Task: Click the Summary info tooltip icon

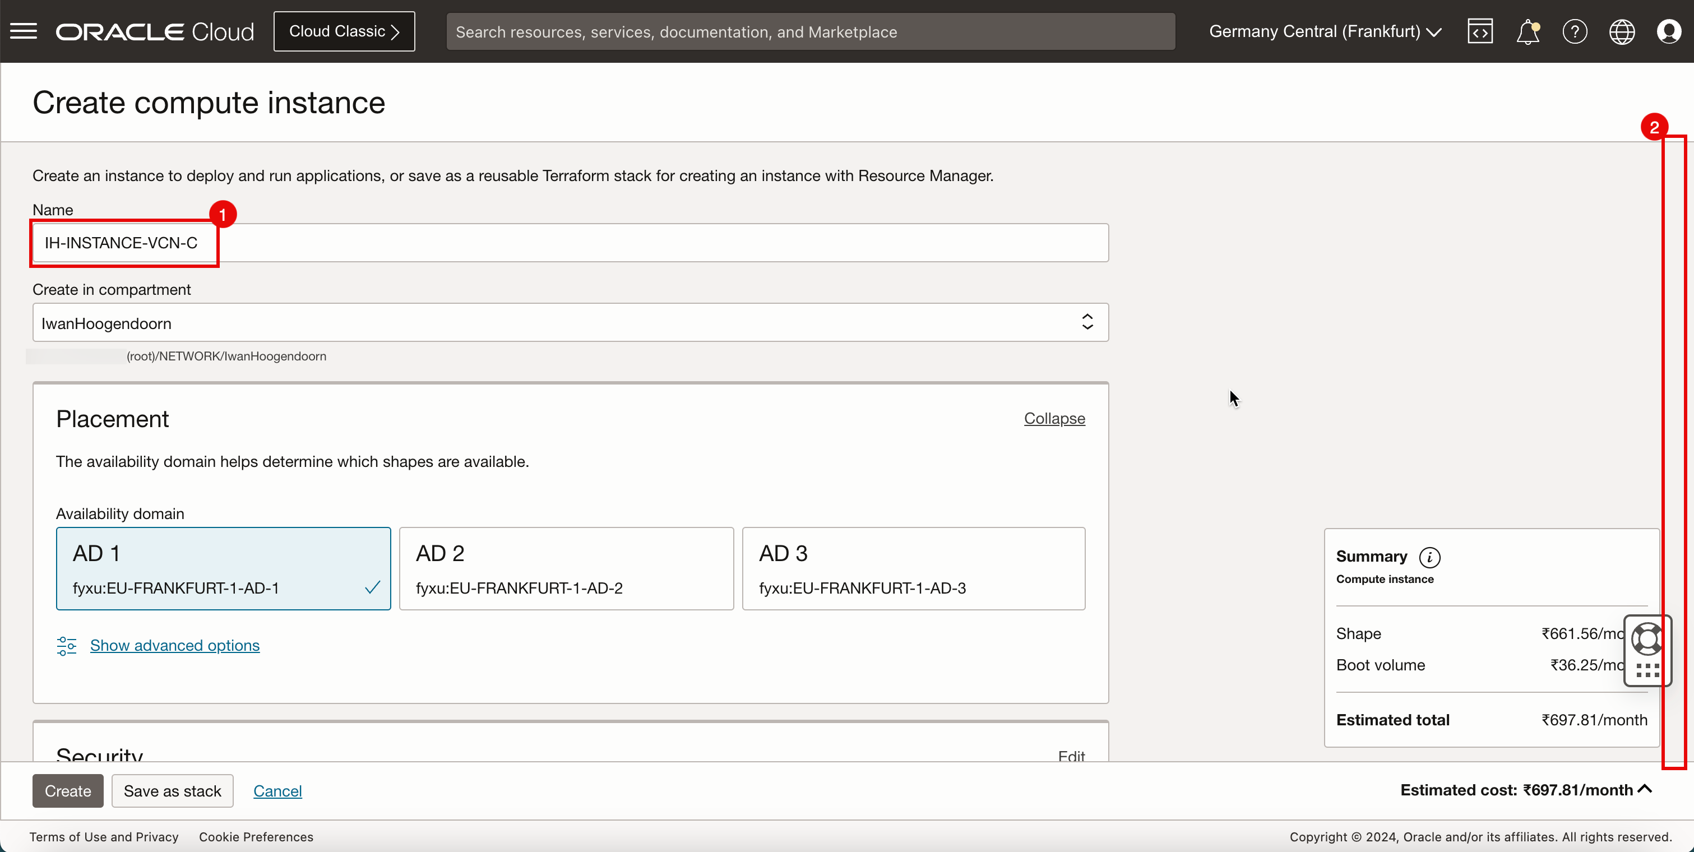Action: (1430, 557)
